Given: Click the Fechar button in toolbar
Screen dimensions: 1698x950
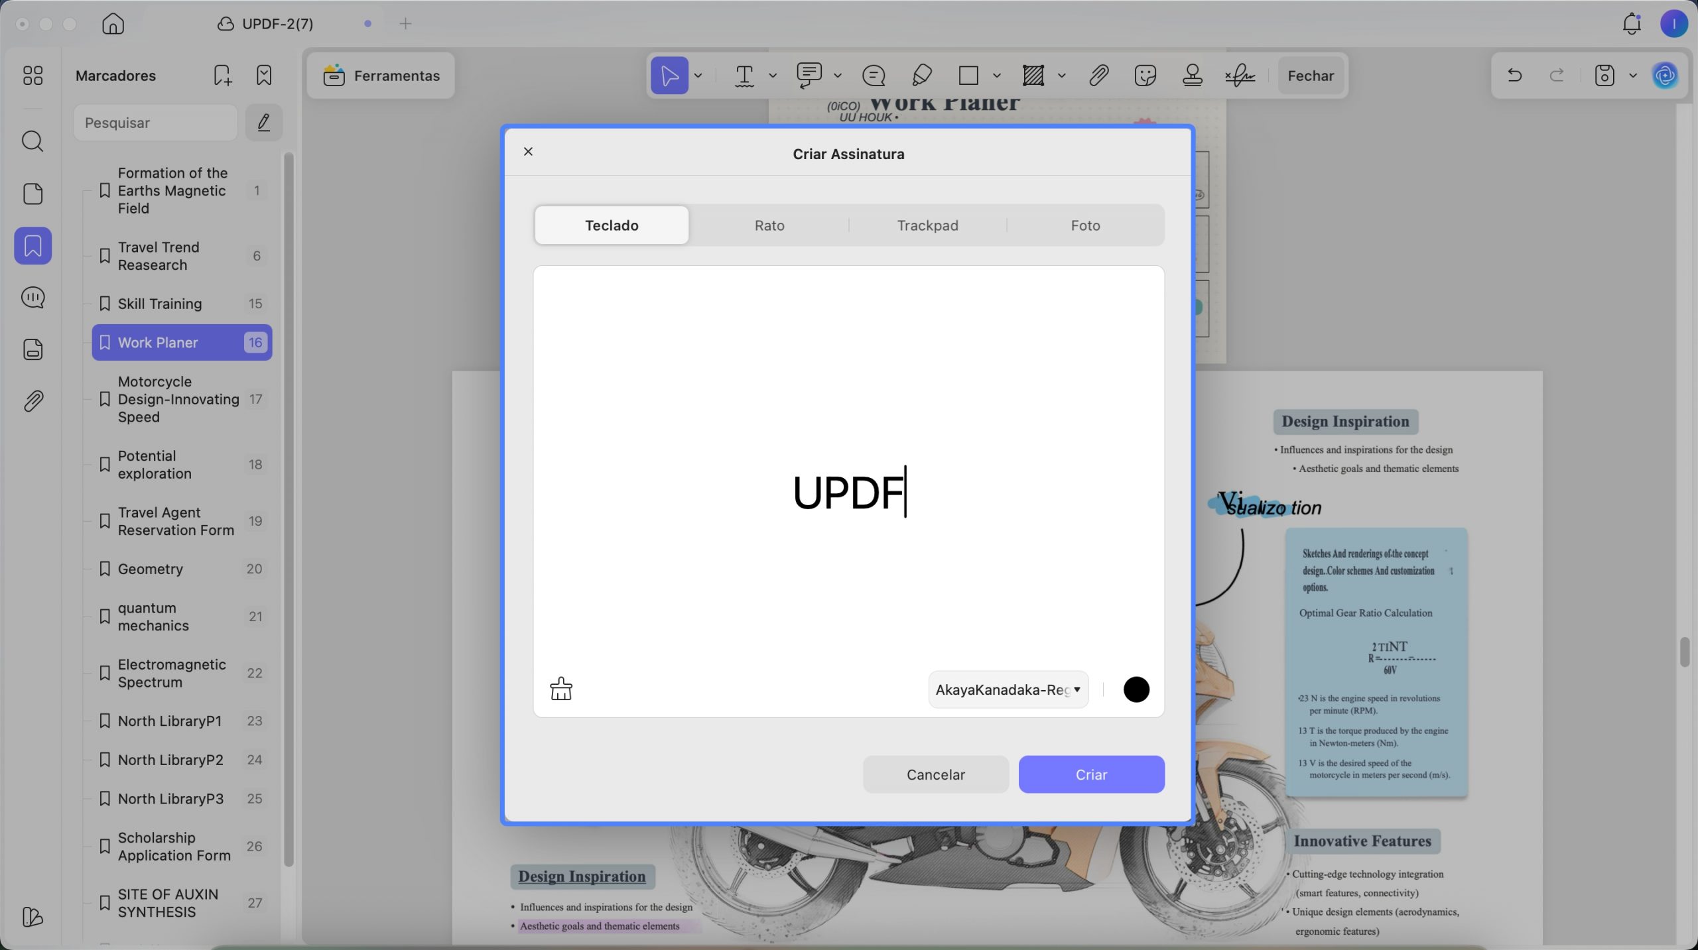Looking at the screenshot, I should tap(1311, 76).
